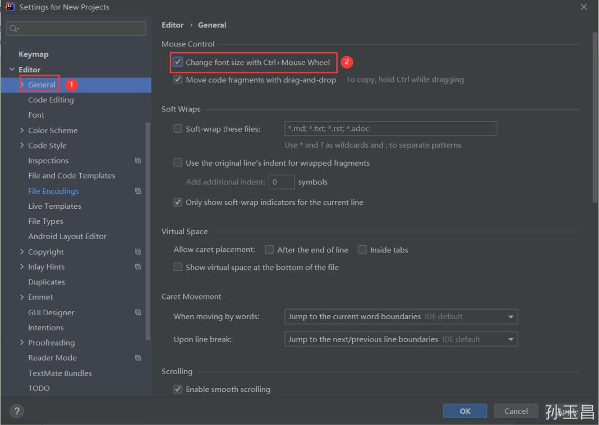This screenshot has height=425, width=599.
Task: Click the Cancel button
Action: tap(515, 410)
